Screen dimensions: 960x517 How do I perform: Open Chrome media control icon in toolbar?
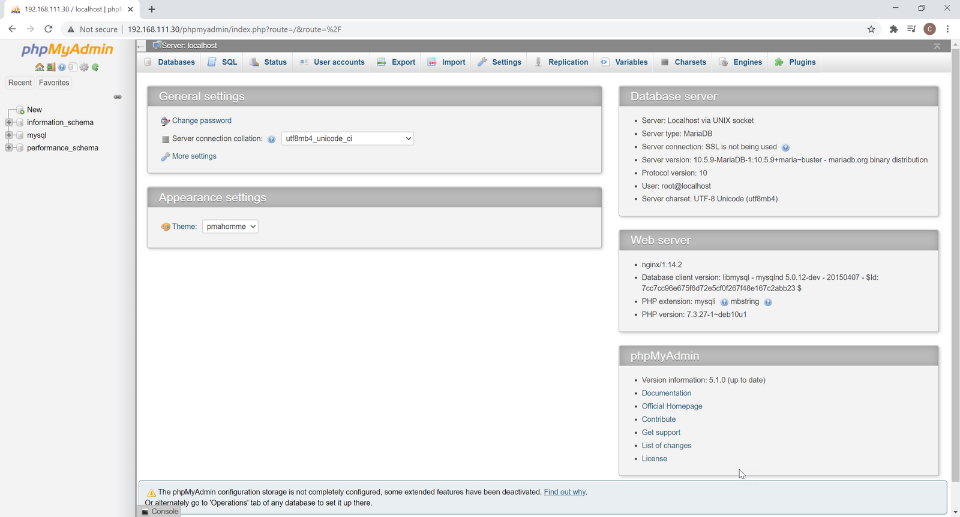(911, 29)
